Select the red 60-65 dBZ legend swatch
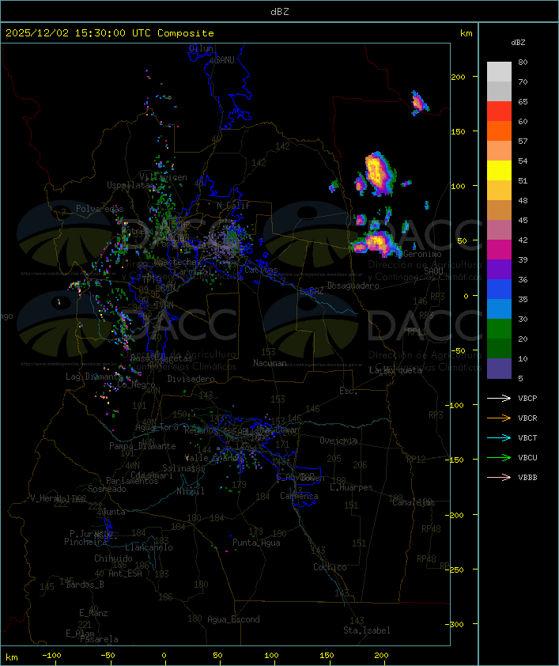Image resolution: width=559 pixels, height=666 pixels. (x=499, y=112)
